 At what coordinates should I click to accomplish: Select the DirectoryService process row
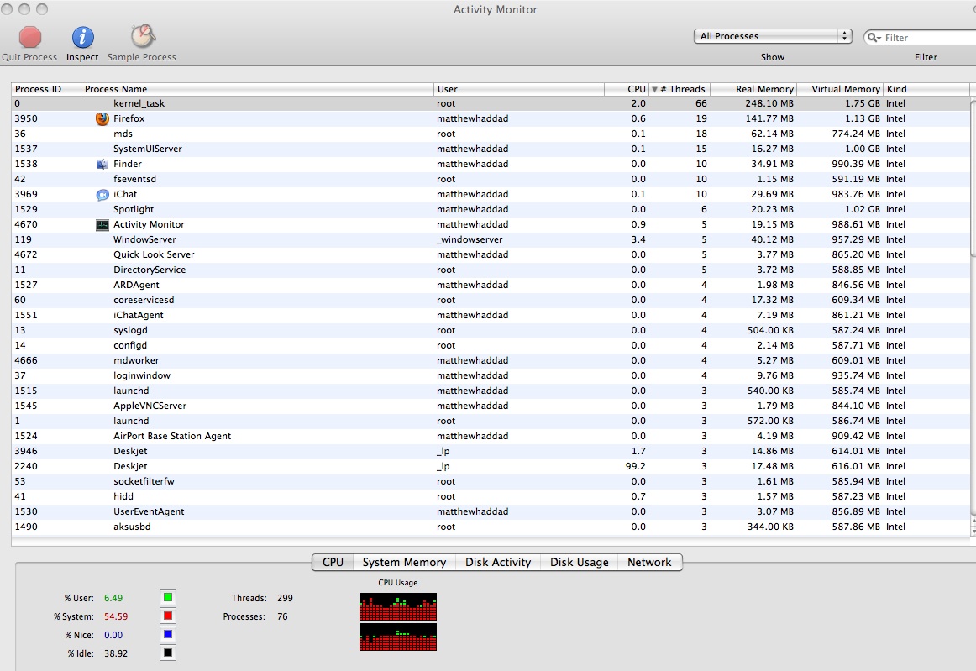click(x=491, y=270)
